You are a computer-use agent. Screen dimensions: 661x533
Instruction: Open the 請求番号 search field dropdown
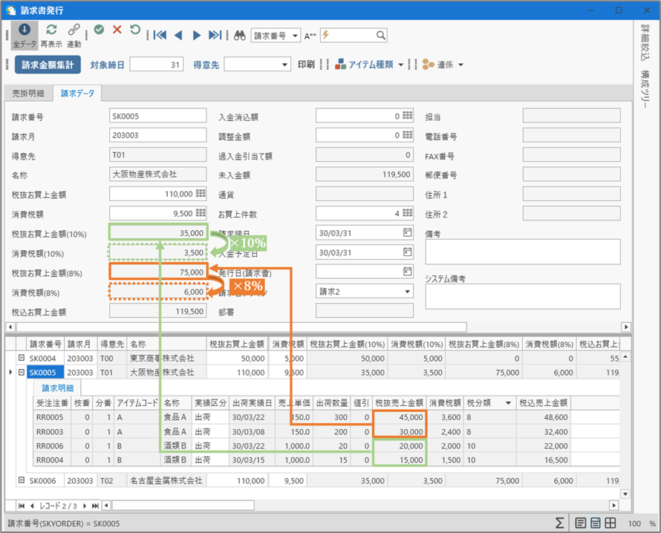coord(296,35)
